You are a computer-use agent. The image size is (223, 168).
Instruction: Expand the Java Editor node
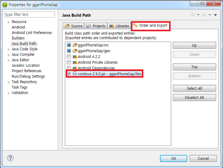(9, 60)
